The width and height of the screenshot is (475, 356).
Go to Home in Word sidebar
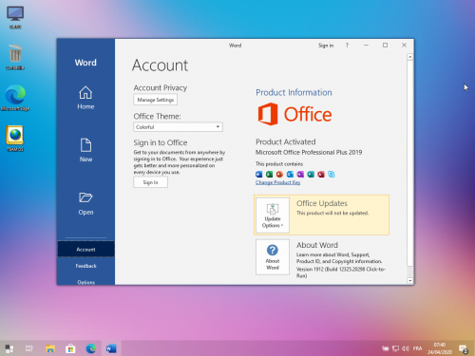pos(85,98)
